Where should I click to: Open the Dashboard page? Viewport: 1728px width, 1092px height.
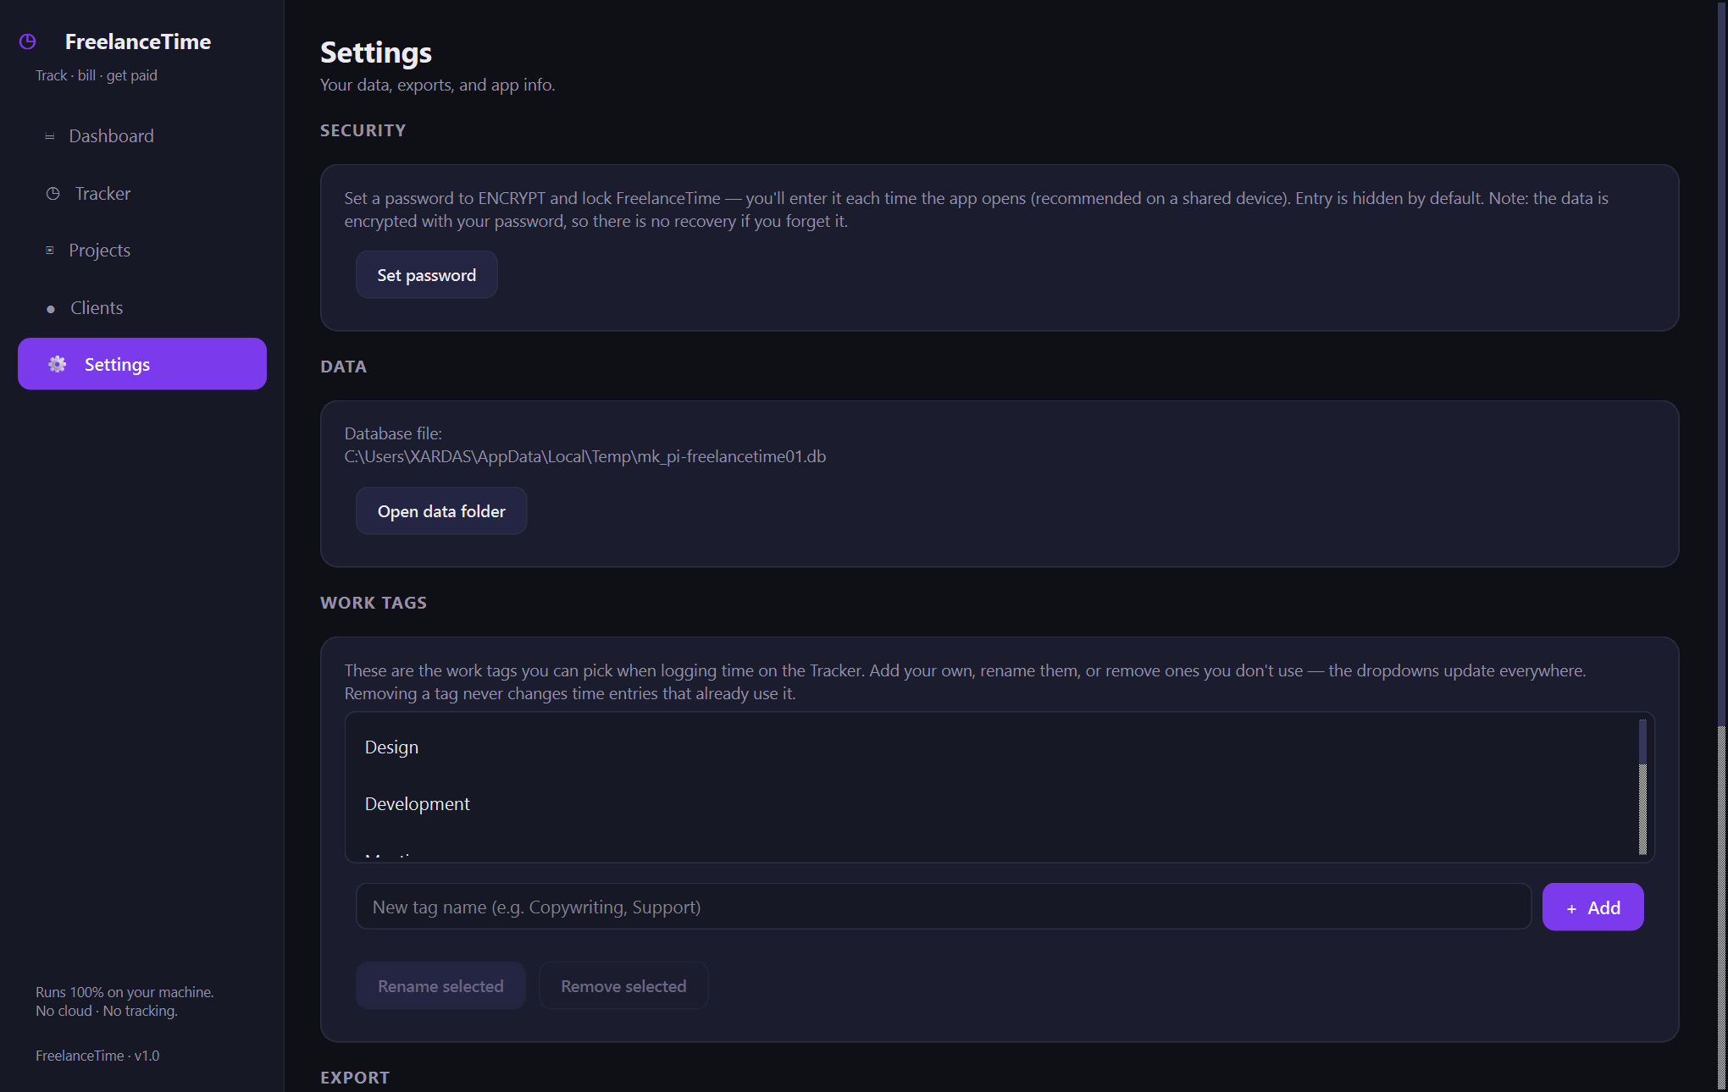(142, 136)
